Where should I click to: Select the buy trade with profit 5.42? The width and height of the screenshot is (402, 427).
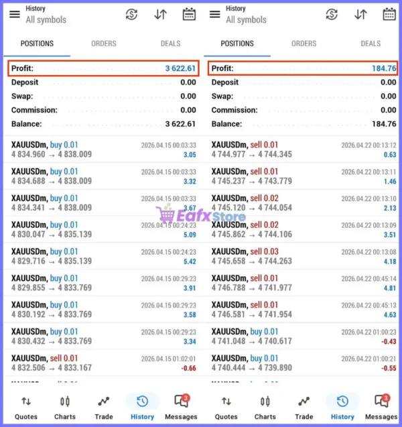103,256
